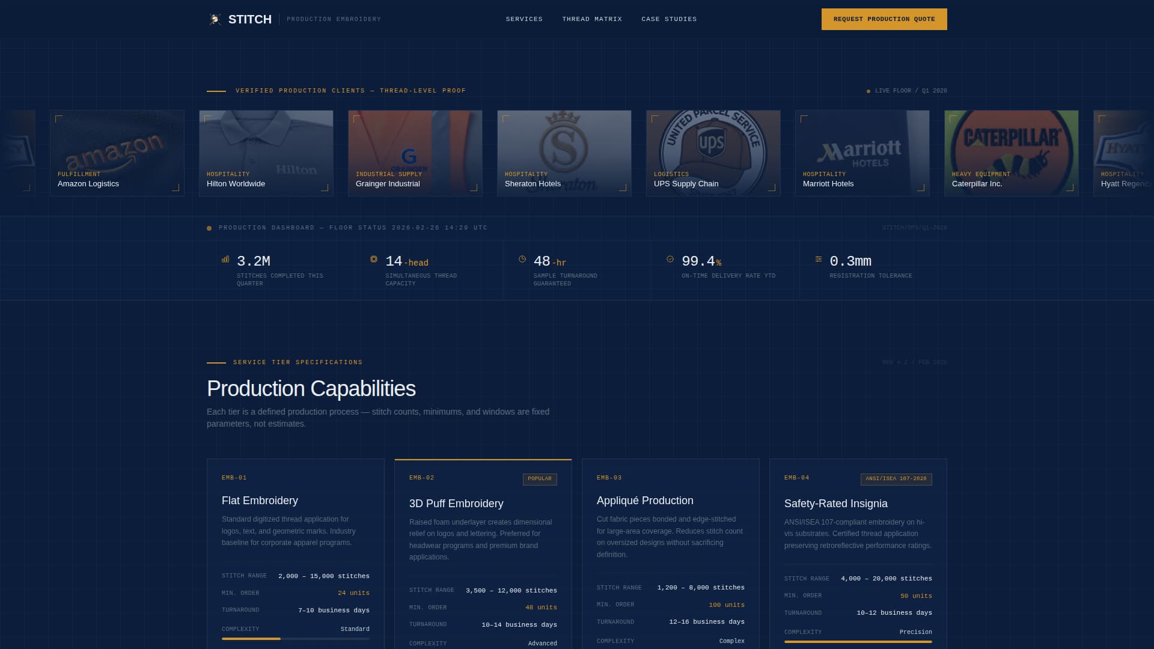Click the Flat Embroidery complexity progress bar
The height and width of the screenshot is (649, 1154).
point(296,639)
